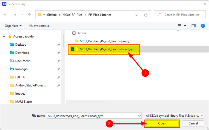The width and height of the screenshot is (209, 130).
Task: Click the Back navigation arrow
Action: [x=6, y=15]
